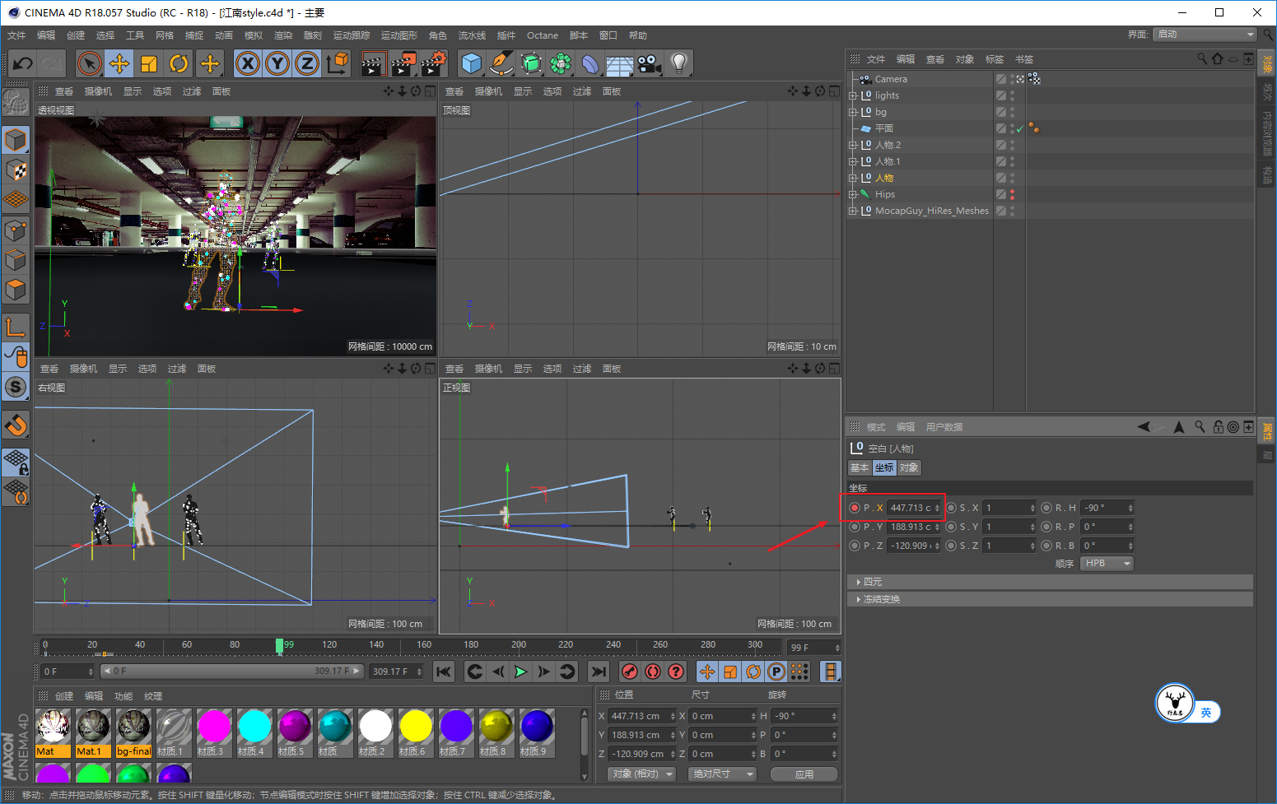Click the 应用 apply button

[804, 774]
